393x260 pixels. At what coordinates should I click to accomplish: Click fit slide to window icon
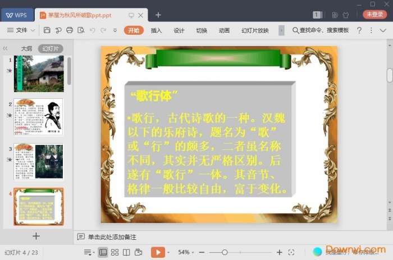click(291, 252)
